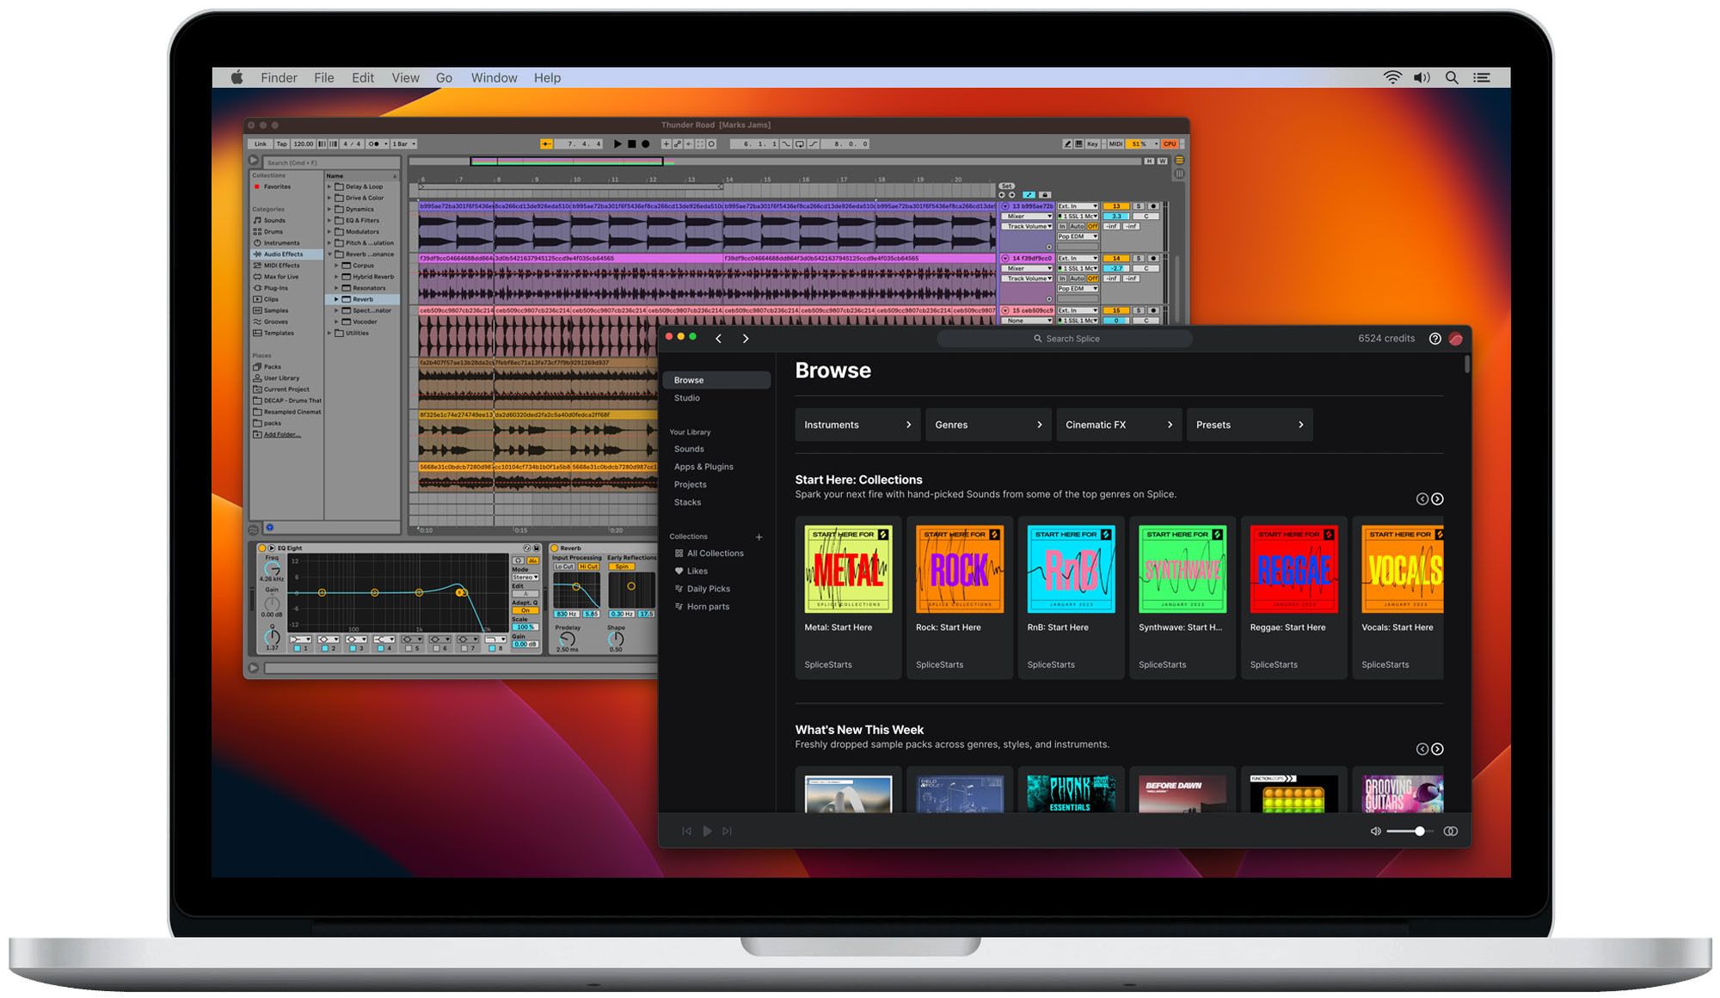Select the Drums category in Ableton's browser
Image resolution: width=1720 pixels, height=998 pixels.
[274, 231]
